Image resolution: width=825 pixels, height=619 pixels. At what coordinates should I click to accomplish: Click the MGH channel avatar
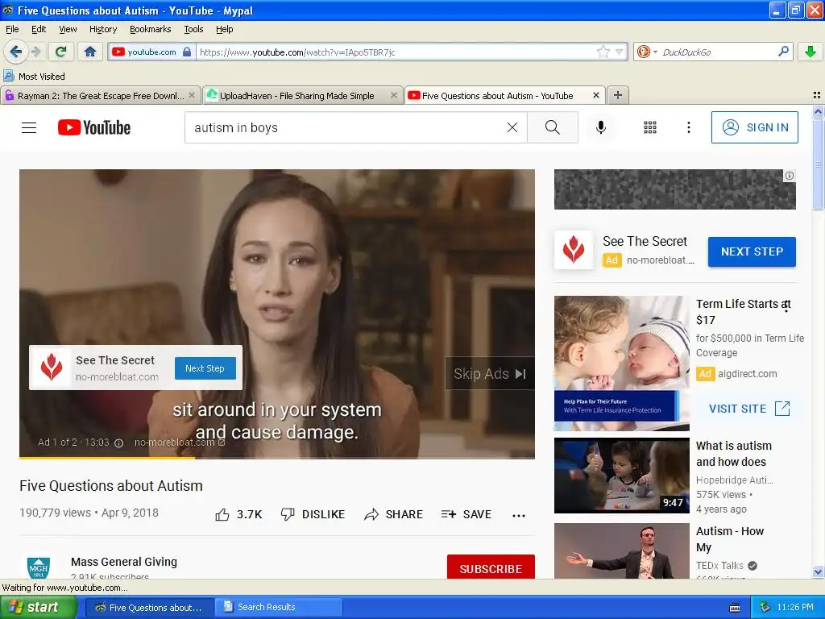coord(39,567)
